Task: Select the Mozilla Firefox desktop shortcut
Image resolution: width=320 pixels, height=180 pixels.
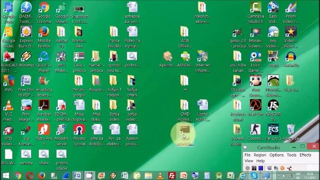Action: pos(44,37)
